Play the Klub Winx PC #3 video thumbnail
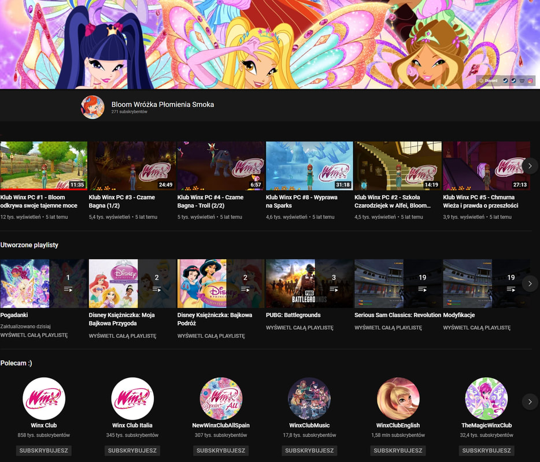The height and width of the screenshot is (462, 540). (132, 166)
